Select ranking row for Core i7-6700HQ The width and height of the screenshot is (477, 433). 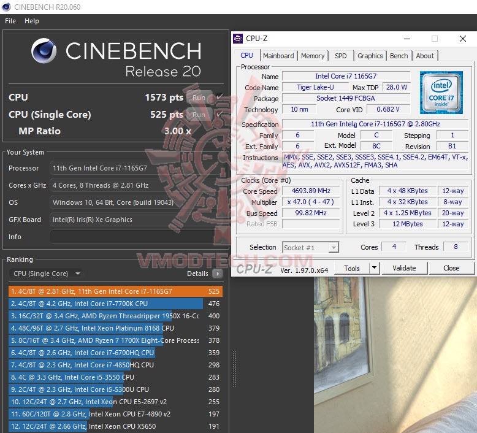point(116,353)
